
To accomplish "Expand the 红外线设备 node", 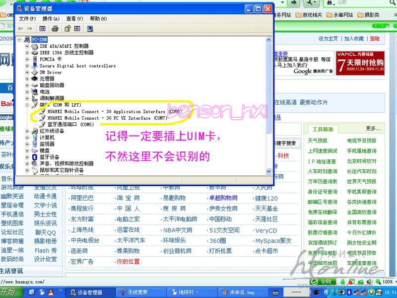I will [x=27, y=131].
